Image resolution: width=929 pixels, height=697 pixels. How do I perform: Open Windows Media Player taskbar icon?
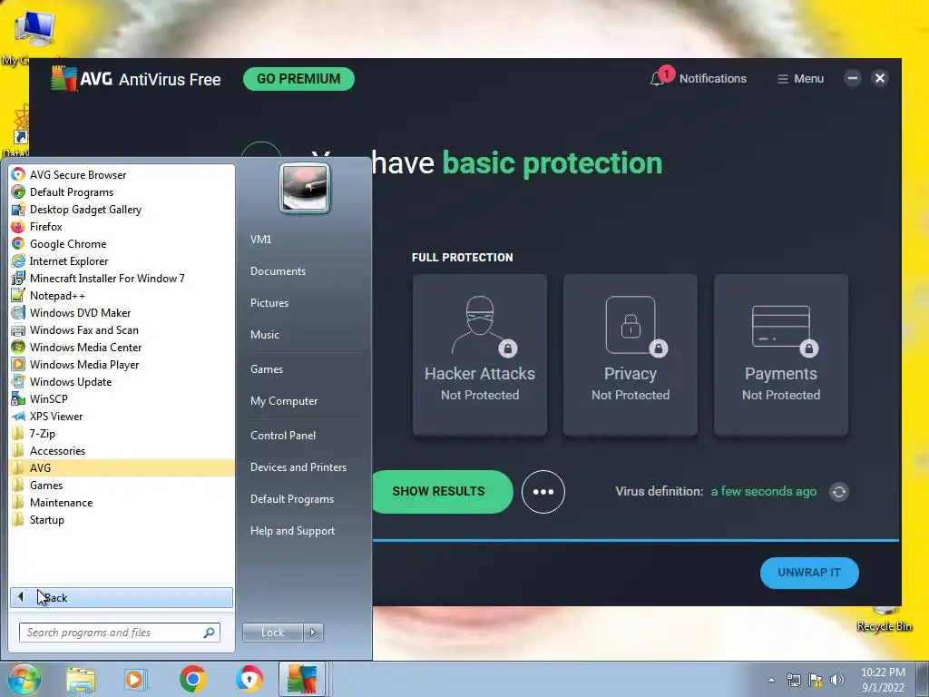[x=135, y=680]
